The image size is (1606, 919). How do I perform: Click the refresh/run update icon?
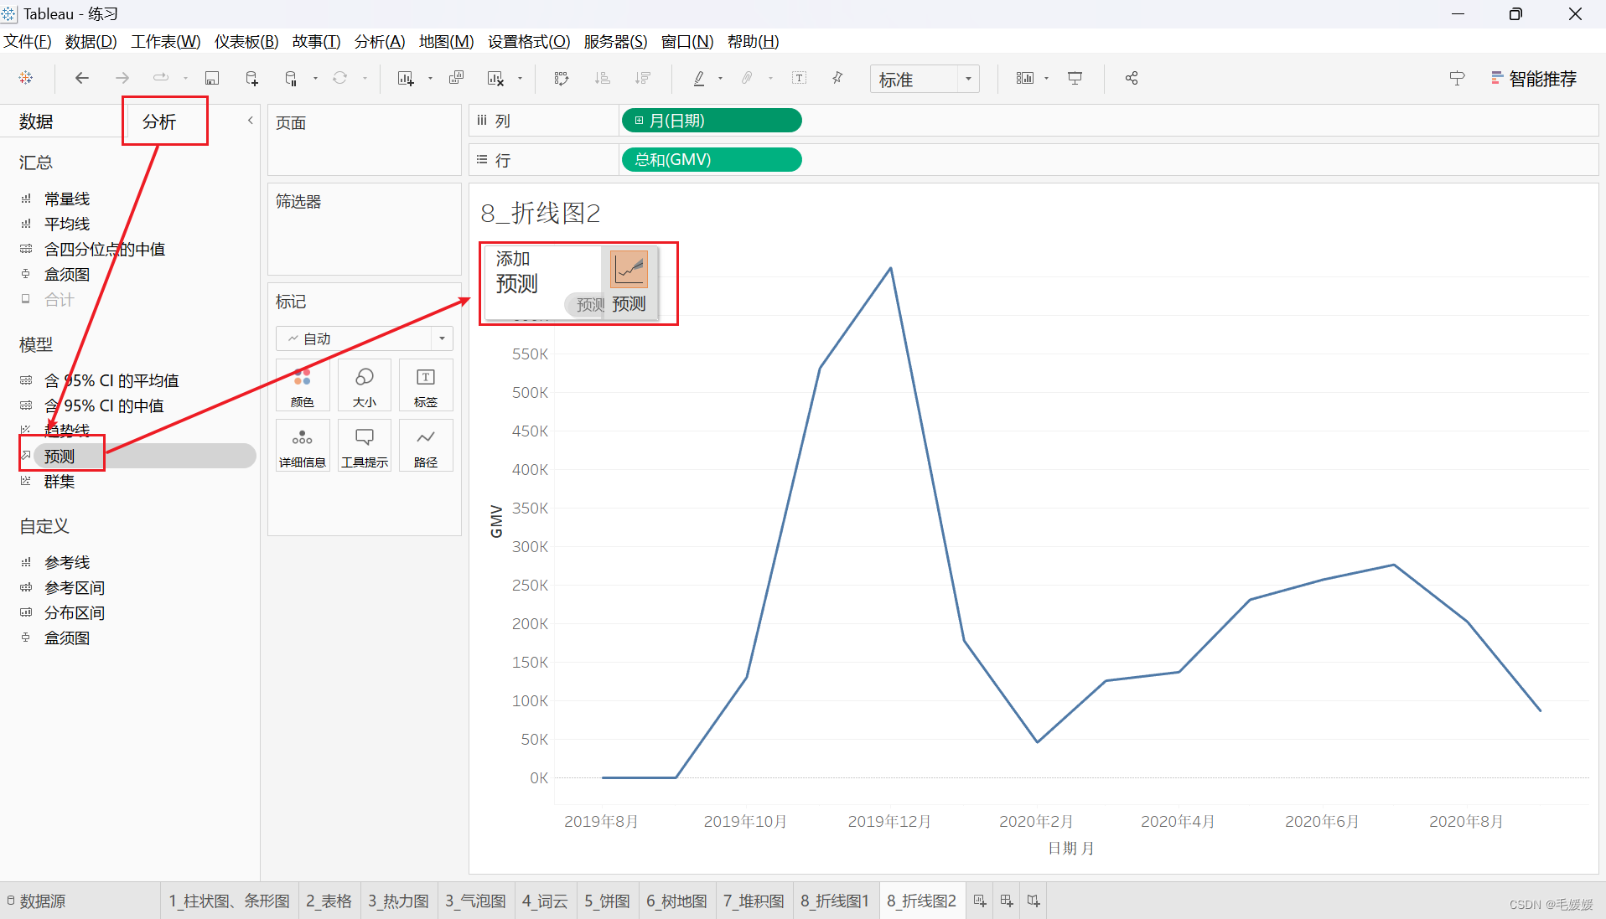coord(339,78)
